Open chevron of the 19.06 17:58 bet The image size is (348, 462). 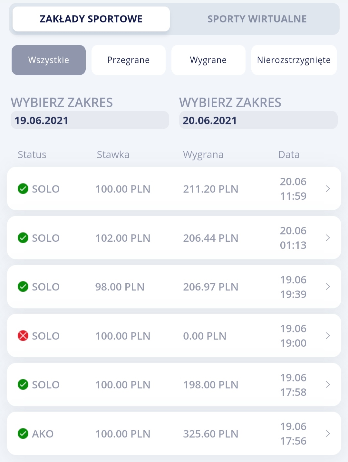(328, 384)
